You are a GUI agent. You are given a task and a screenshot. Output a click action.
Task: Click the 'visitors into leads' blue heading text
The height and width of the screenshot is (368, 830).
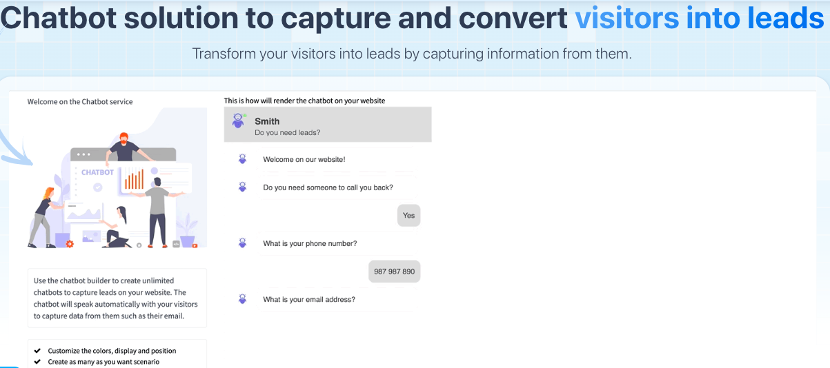click(700, 18)
